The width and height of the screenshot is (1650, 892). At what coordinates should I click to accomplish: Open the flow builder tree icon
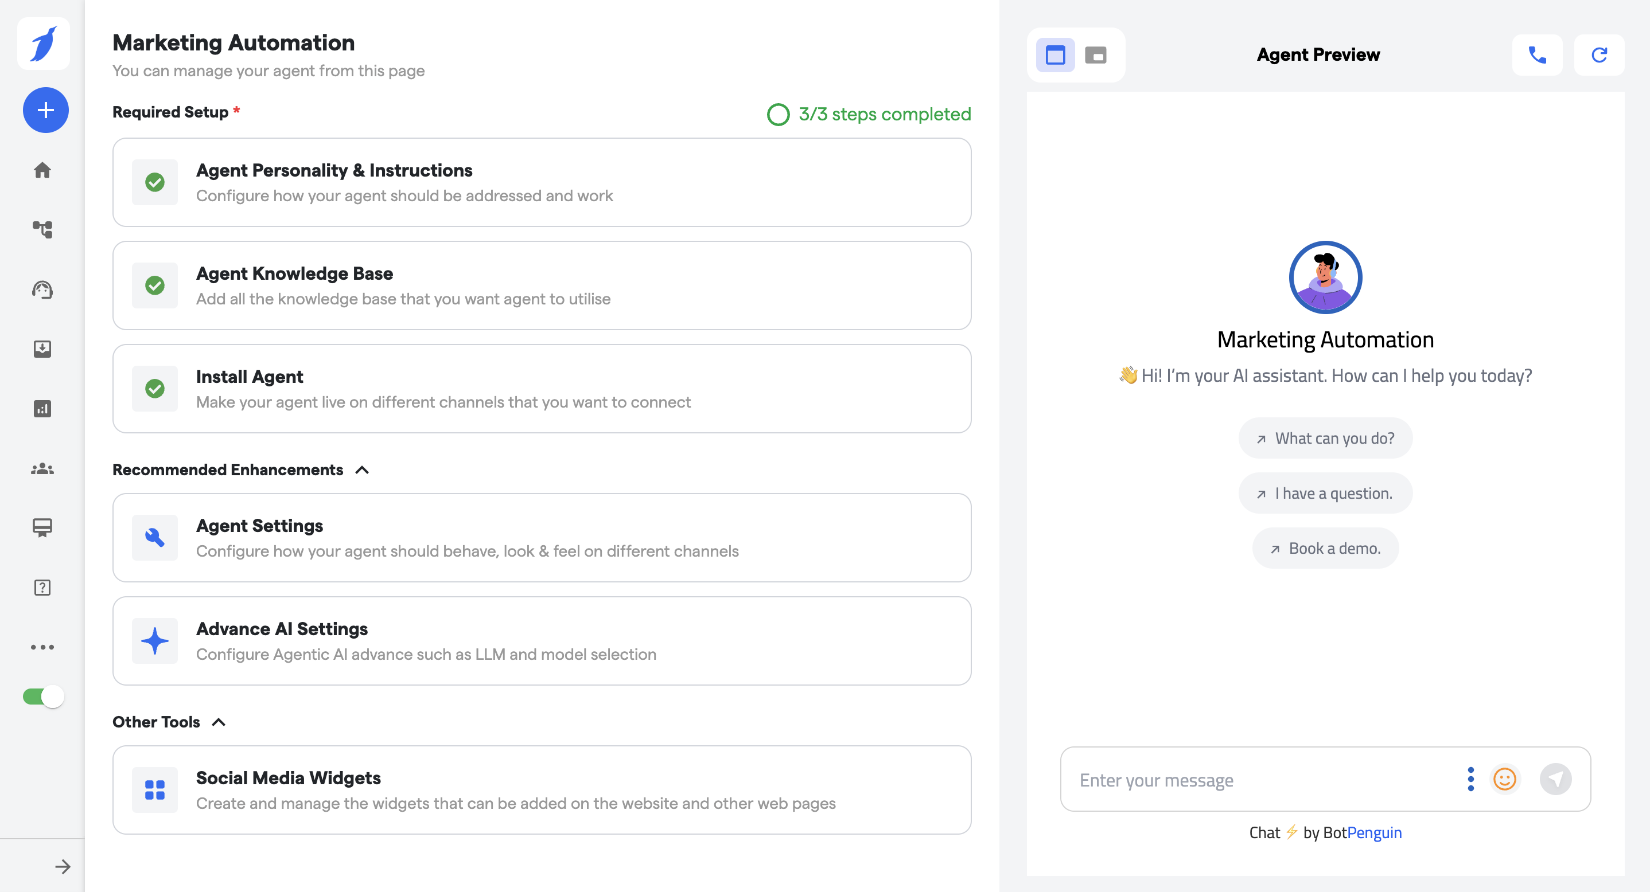pos(42,229)
